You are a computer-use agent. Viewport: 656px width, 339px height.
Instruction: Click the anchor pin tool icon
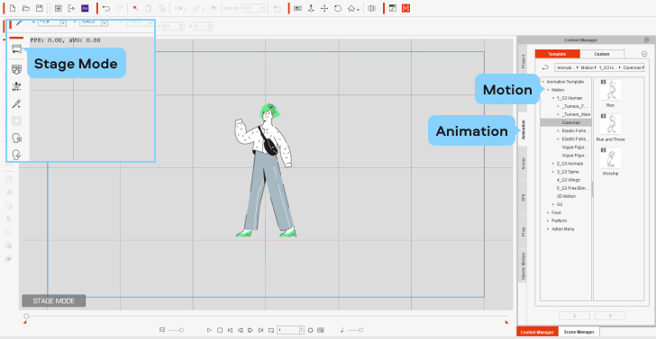click(311, 8)
